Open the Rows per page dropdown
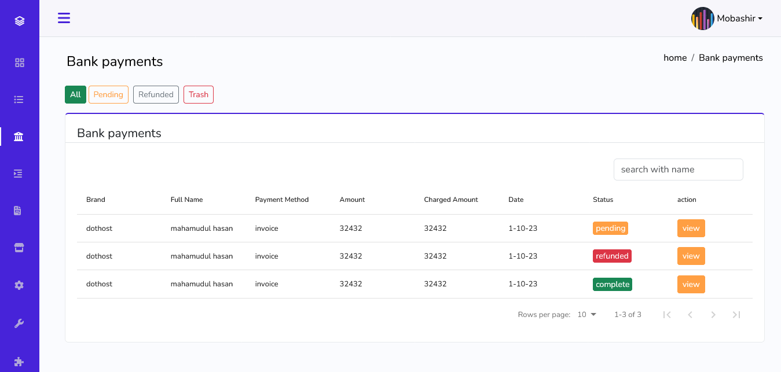This screenshot has height=372, width=781. [586, 314]
